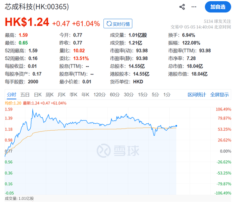
Task: Click the 每手股数 value 2000
Action: (33, 82)
